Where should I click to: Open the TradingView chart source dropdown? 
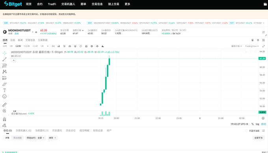pyautogui.click(x=252, y=46)
